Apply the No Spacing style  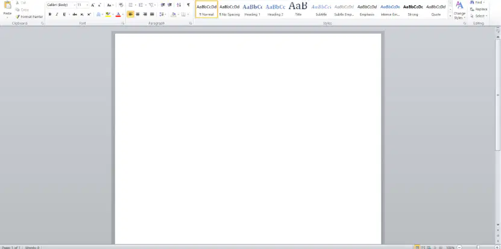pyautogui.click(x=230, y=9)
